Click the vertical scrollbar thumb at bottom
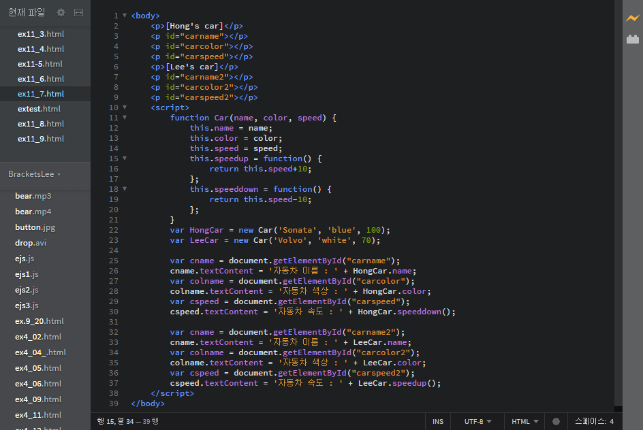The image size is (643, 430). coord(618,409)
